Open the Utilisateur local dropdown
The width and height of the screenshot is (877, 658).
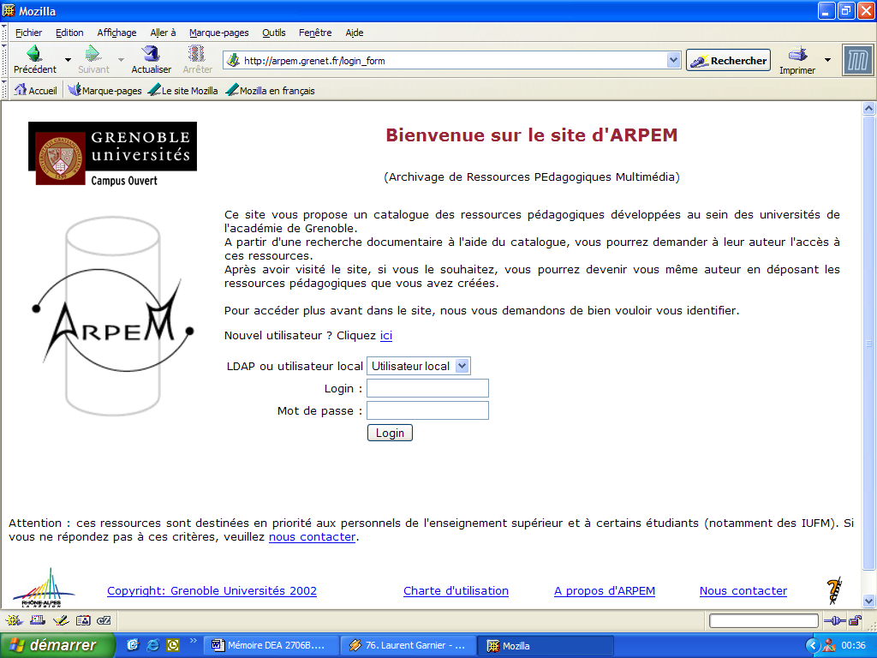(418, 366)
